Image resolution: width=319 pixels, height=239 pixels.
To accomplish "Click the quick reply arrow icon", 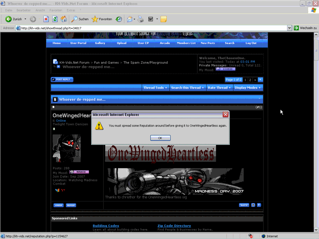I will [259, 205].
